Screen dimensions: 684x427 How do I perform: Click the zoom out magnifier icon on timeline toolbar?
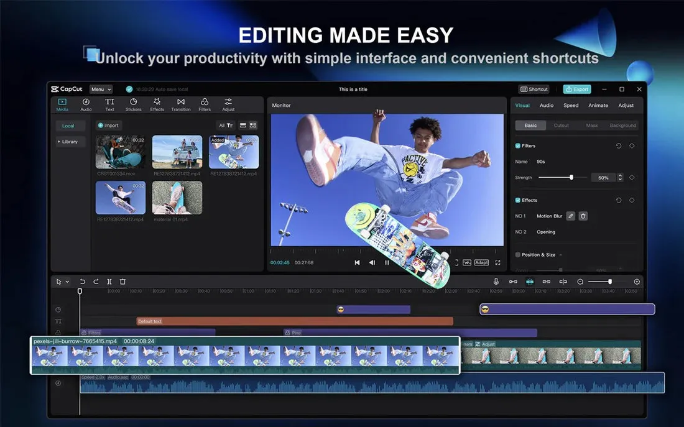click(x=581, y=281)
